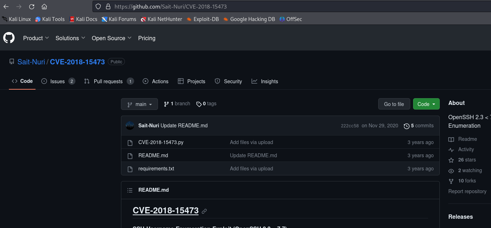Open the Kali Forums bookmark
491x228 pixels.
click(x=119, y=19)
